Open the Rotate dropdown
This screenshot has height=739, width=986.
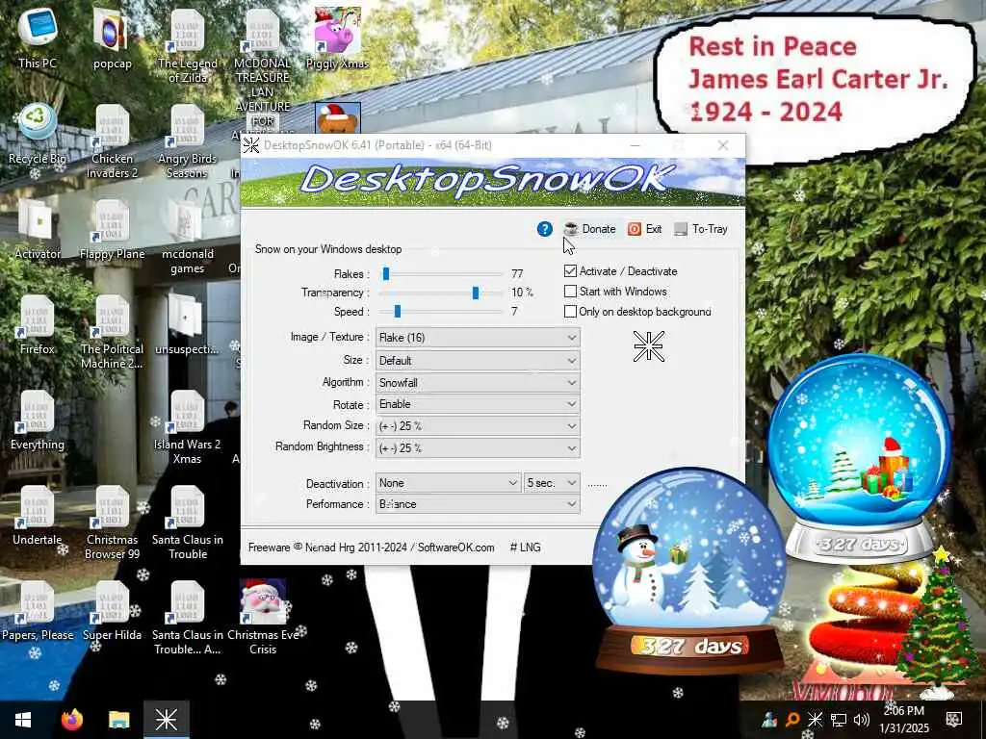click(478, 404)
